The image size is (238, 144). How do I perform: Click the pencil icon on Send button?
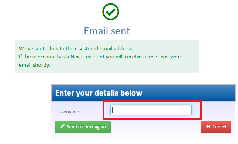[62, 126]
